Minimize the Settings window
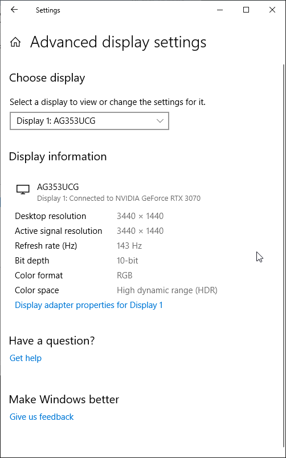The width and height of the screenshot is (286, 458). (220, 10)
